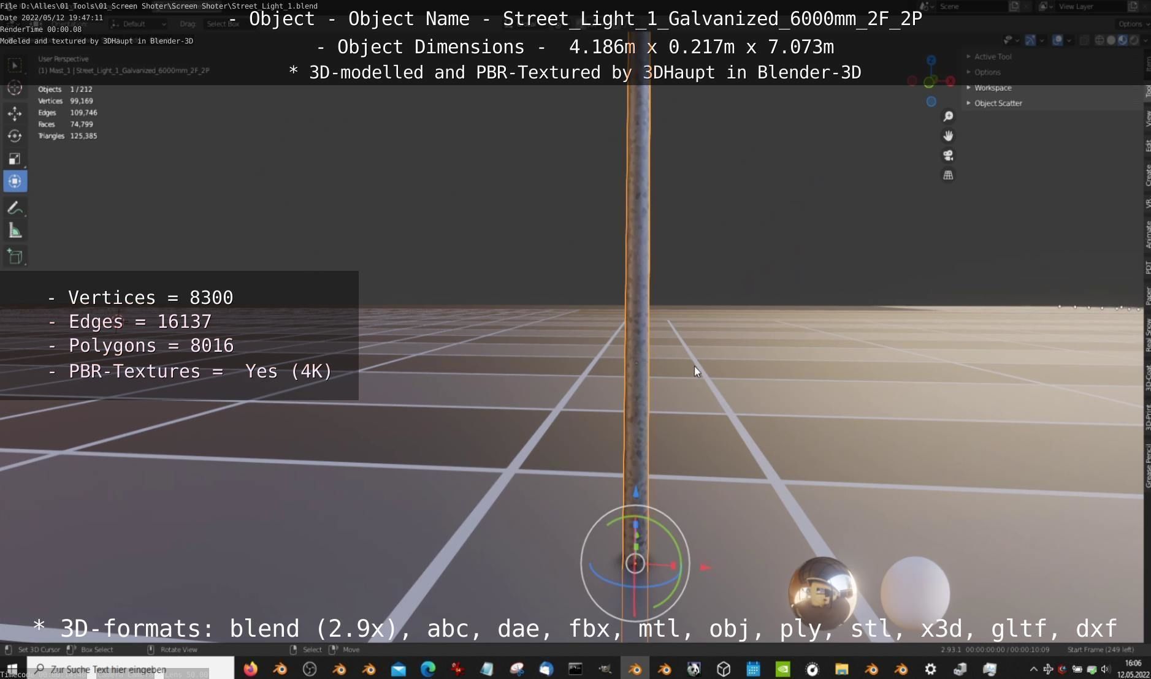Click the zoom magnifier navigation icon

(x=948, y=116)
